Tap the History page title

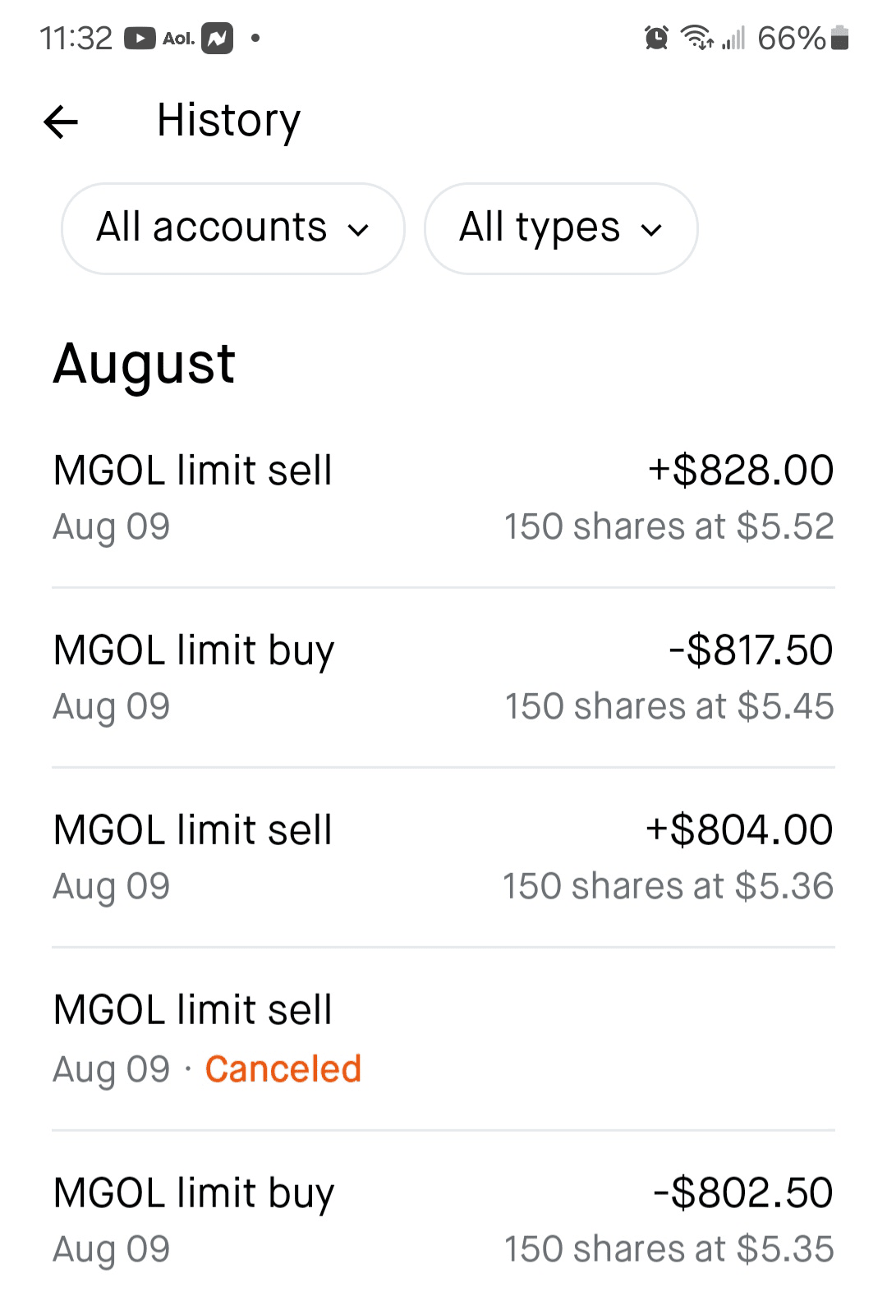point(228,121)
